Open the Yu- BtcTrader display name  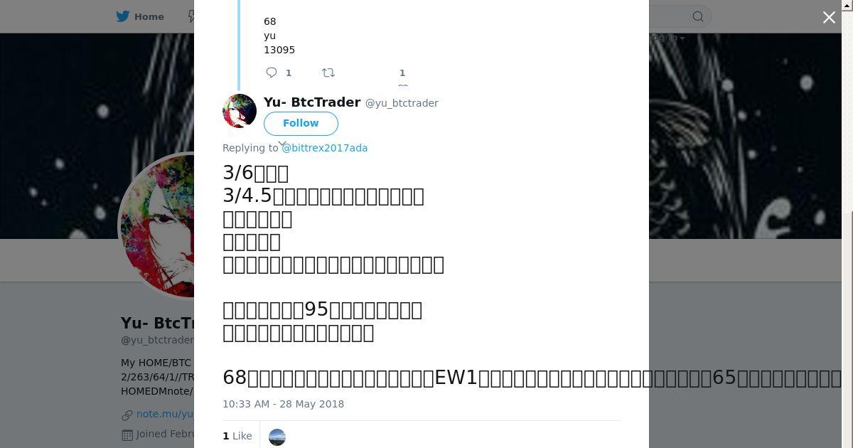click(312, 102)
